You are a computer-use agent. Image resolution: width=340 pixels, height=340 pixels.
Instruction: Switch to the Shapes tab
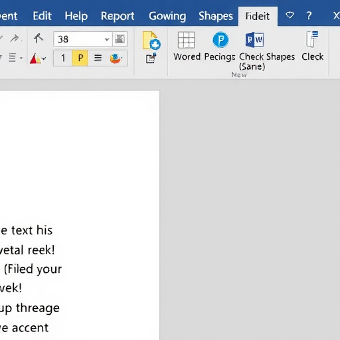(216, 16)
